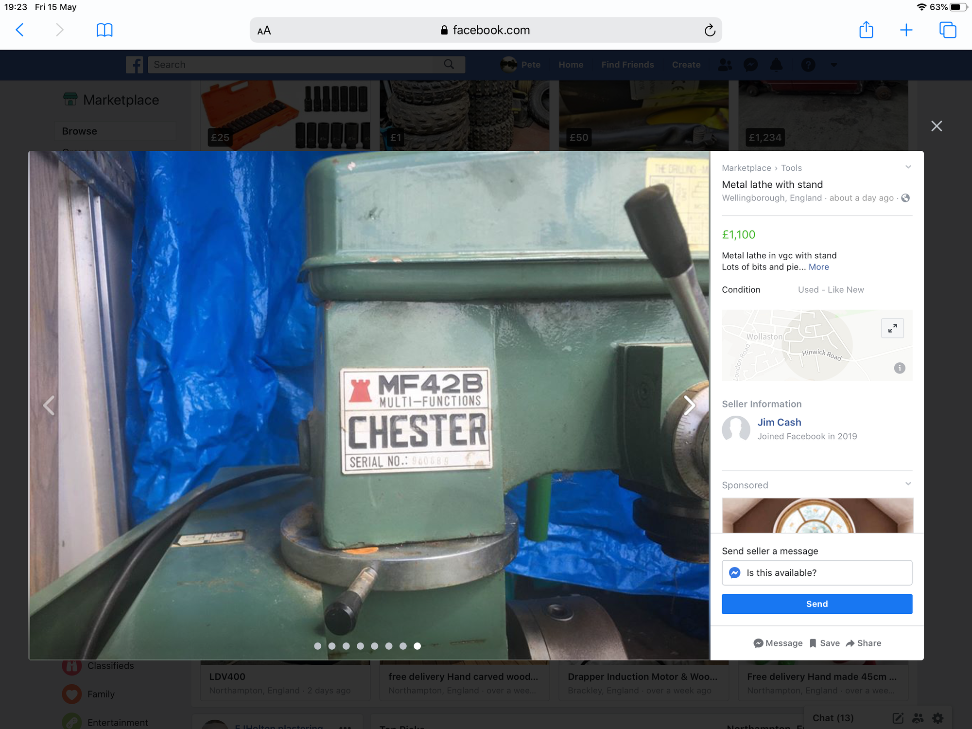
Task: Open the notifications bell icon
Action: [776, 65]
